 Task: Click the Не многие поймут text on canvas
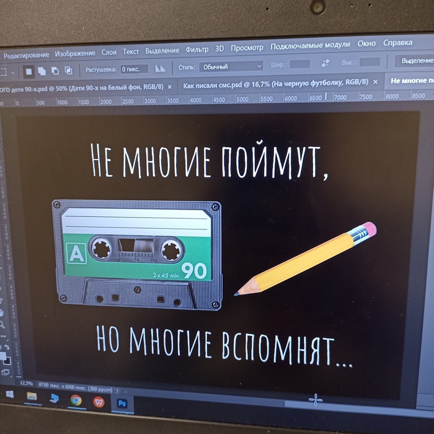[x=209, y=161]
